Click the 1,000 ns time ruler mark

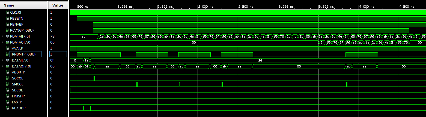point(125,6)
